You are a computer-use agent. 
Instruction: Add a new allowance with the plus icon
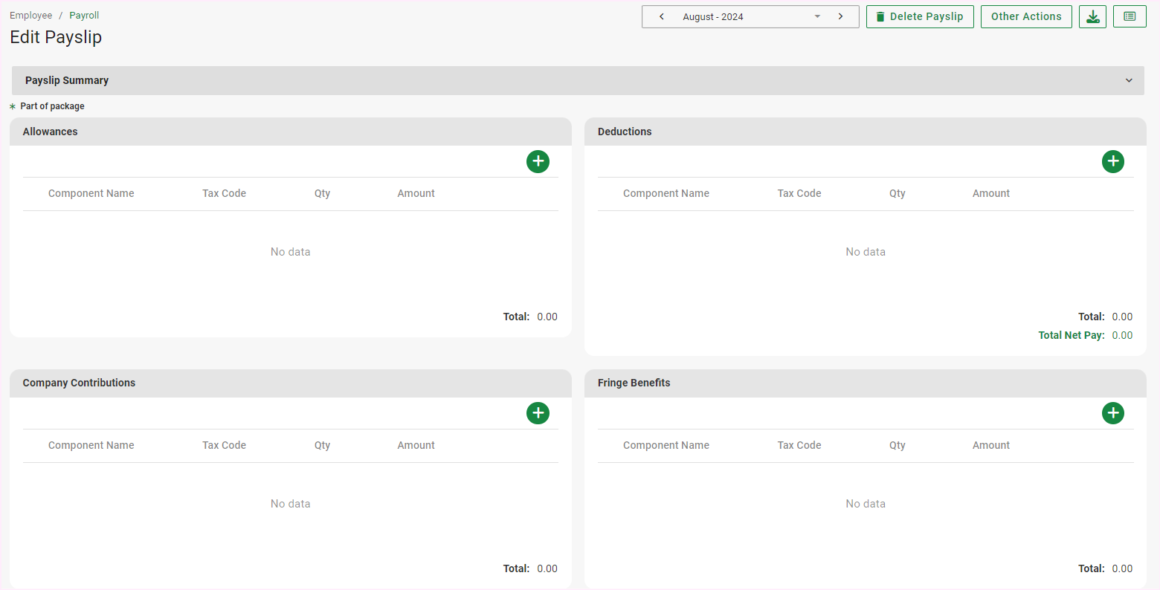coord(538,161)
